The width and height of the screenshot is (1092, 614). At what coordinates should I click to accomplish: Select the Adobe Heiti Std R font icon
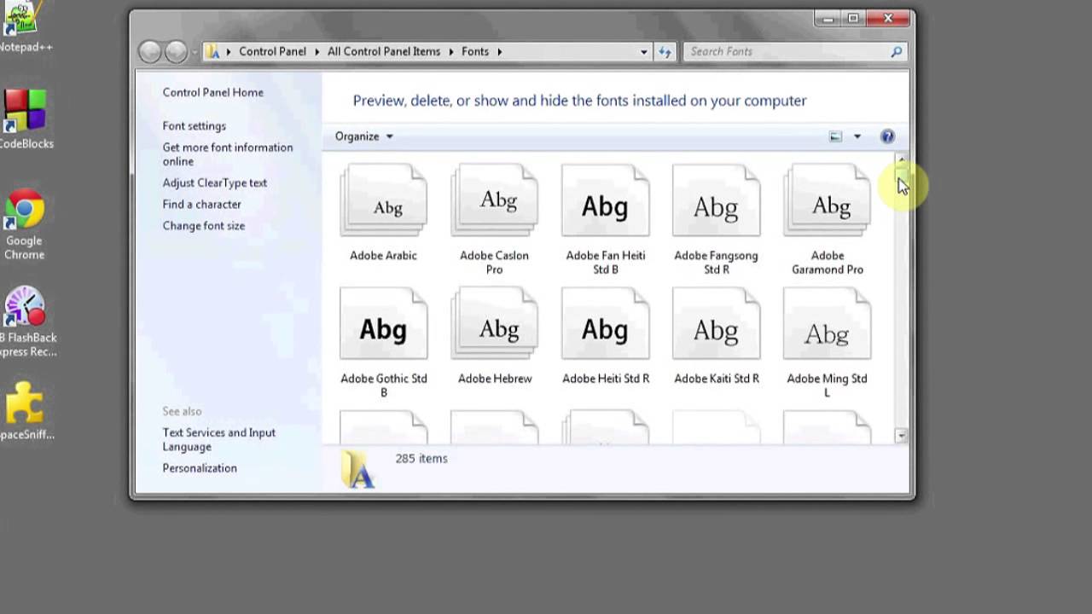pos(605,323)
